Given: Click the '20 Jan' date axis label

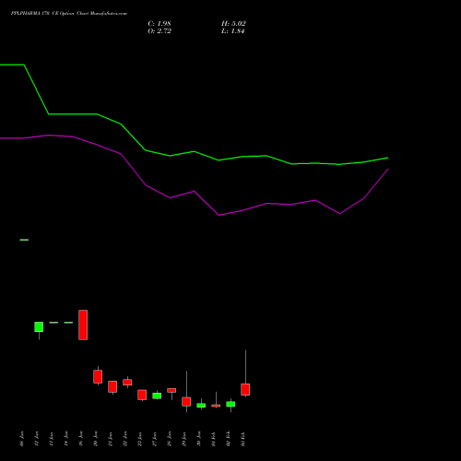Looking at the screenshot, I should 96,439.
